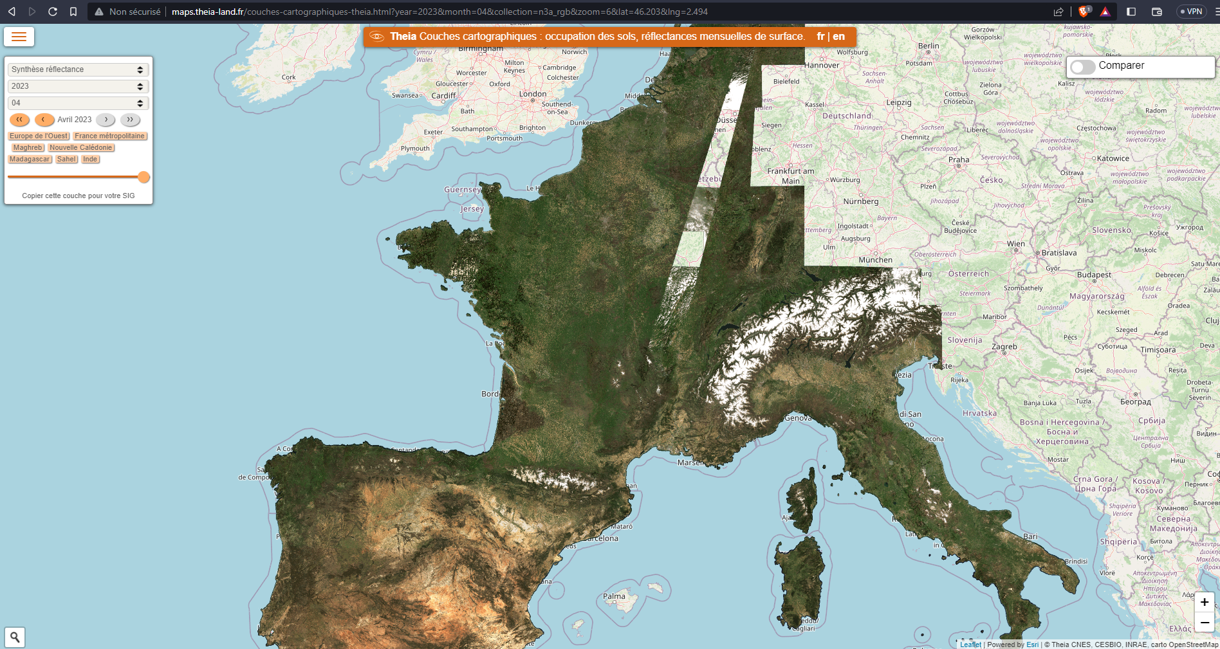Screen dimensions: 1220x649
Task: Open the Synthèse réflectance layer dropdown
Action: point(78,69)
